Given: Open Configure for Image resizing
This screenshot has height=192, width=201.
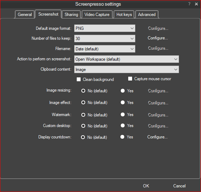Looking at the screenshot, I should click(158, 91).
